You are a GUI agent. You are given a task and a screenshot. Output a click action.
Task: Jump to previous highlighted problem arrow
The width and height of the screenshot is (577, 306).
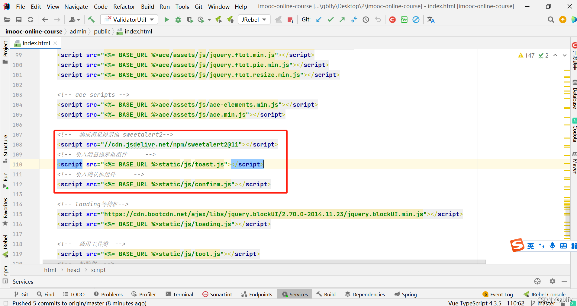pyautogui.click(x=555, y=55)
